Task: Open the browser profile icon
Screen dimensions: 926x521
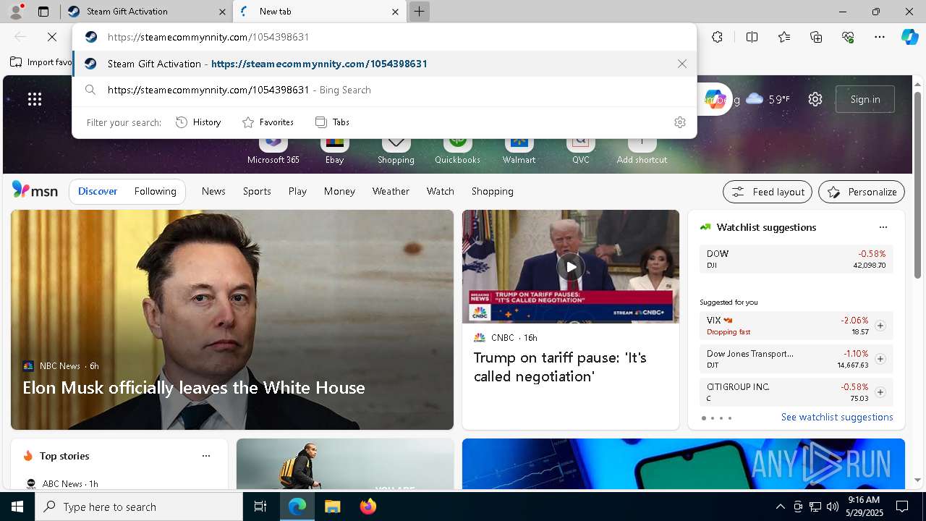Action: click(15, 12)
